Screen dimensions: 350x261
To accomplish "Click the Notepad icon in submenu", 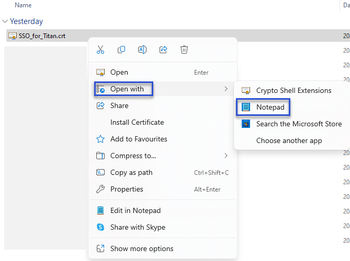I will [x=245, y=107].
